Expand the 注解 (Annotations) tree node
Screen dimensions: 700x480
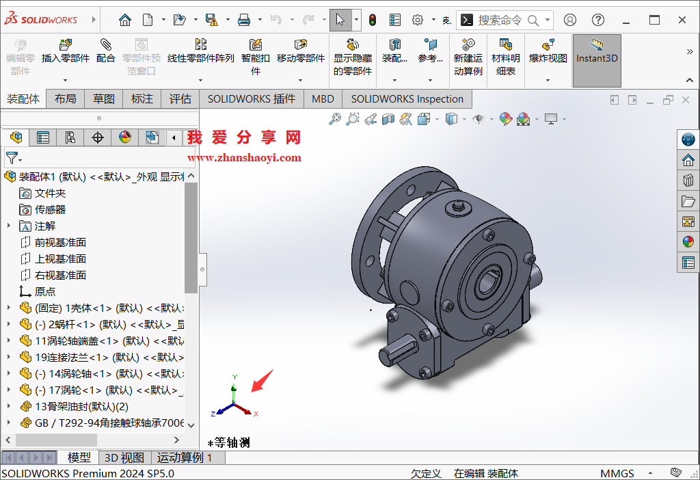point(8,226)
